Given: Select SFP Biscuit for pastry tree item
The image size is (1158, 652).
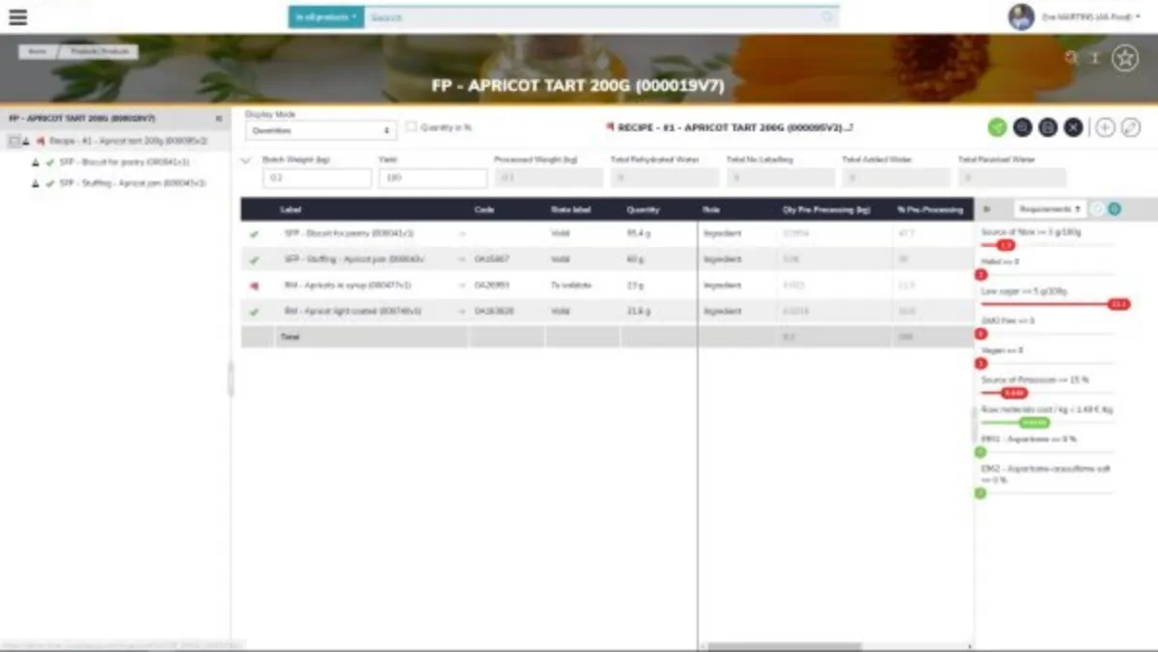Looking at the screenshot, I should pos(124,162).
